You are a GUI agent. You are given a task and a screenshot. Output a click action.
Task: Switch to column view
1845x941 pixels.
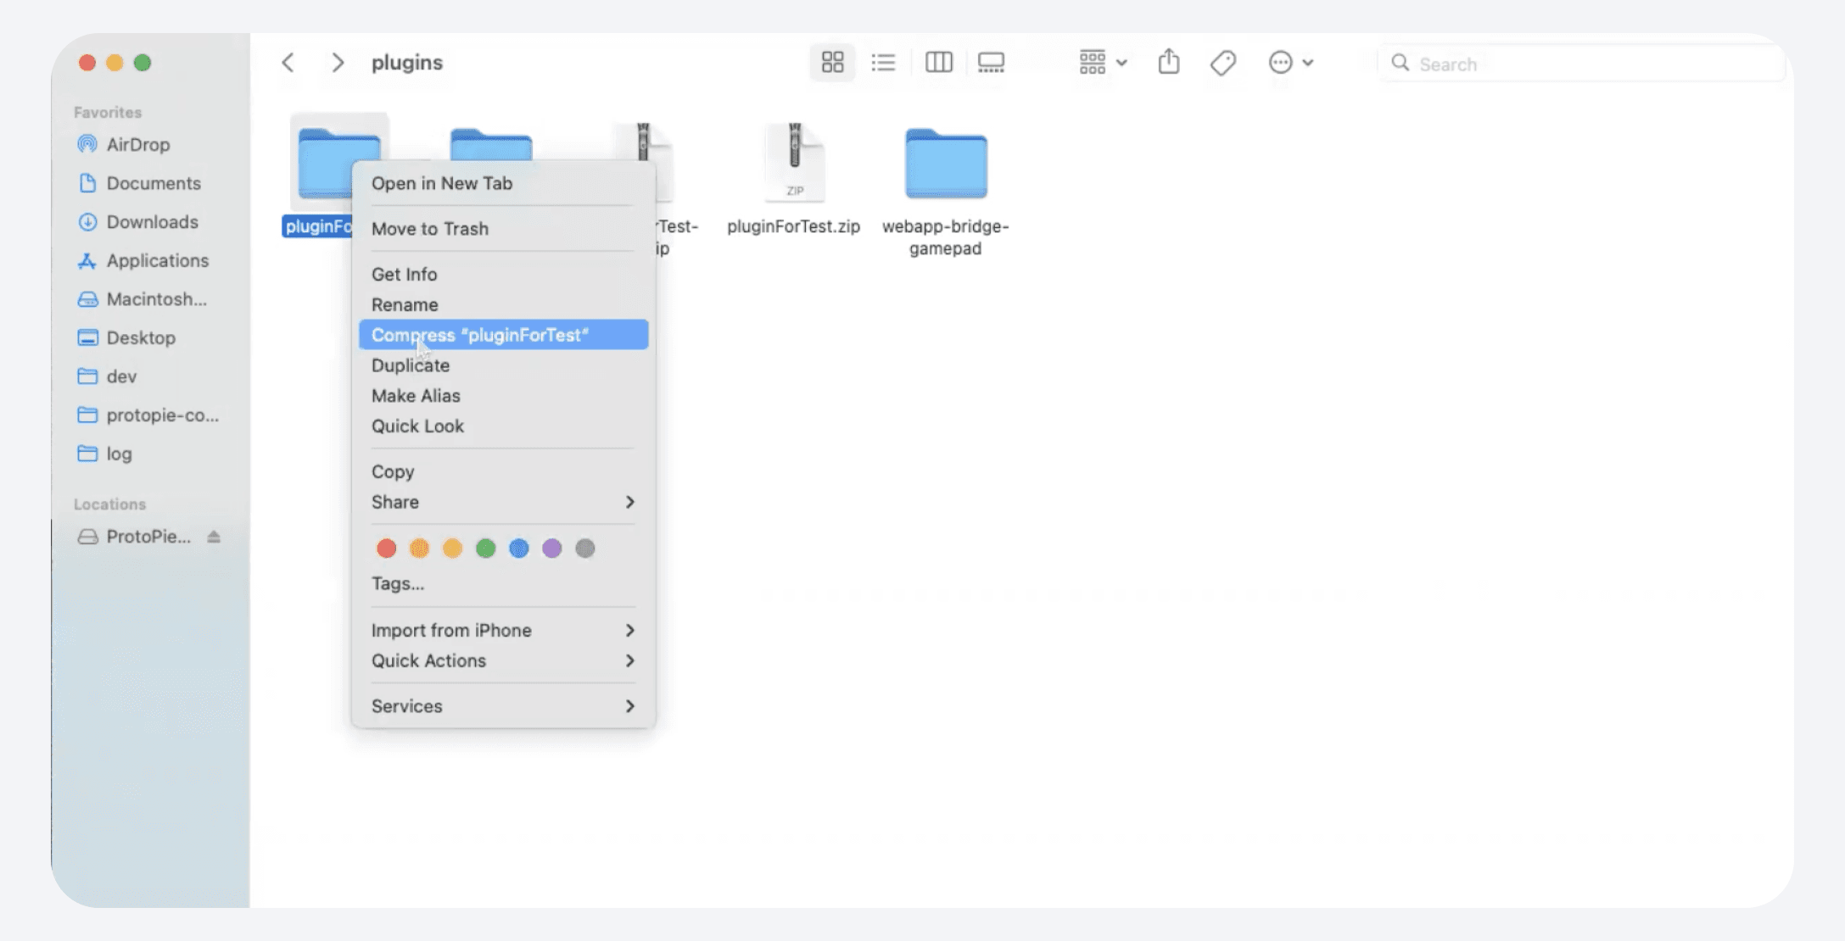[x=938, y=62]
